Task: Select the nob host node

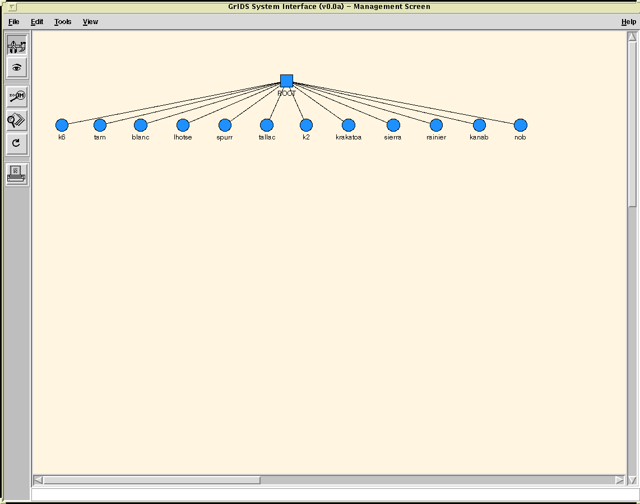Action: pos(520,125)
